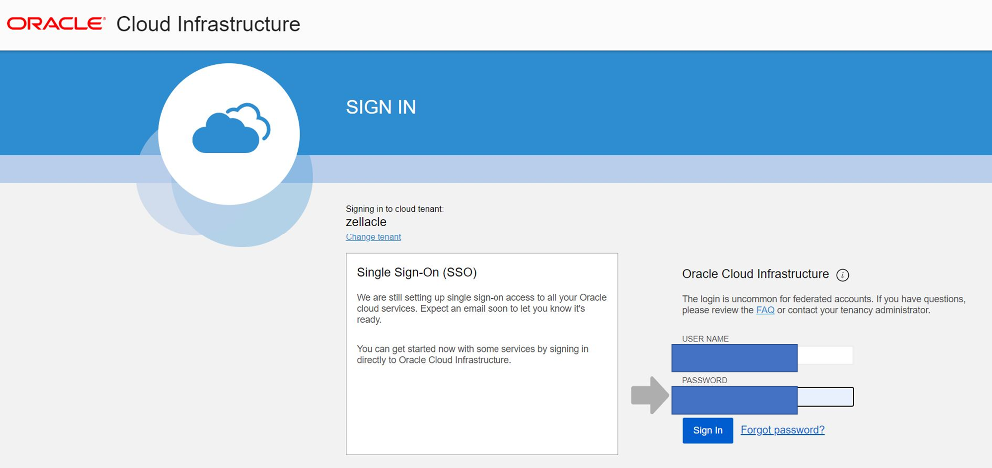This screenshot has height=468, width=992.
Task: Click the 'SIGN IN' banner title
Action: 381,107
